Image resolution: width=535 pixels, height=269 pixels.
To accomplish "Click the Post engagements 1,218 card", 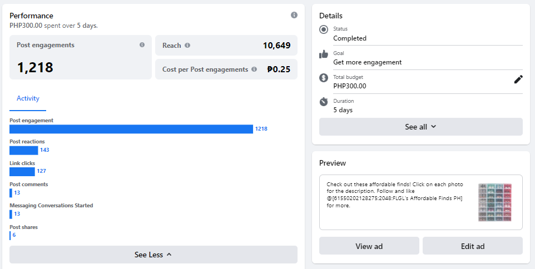I will click(80, 57).
